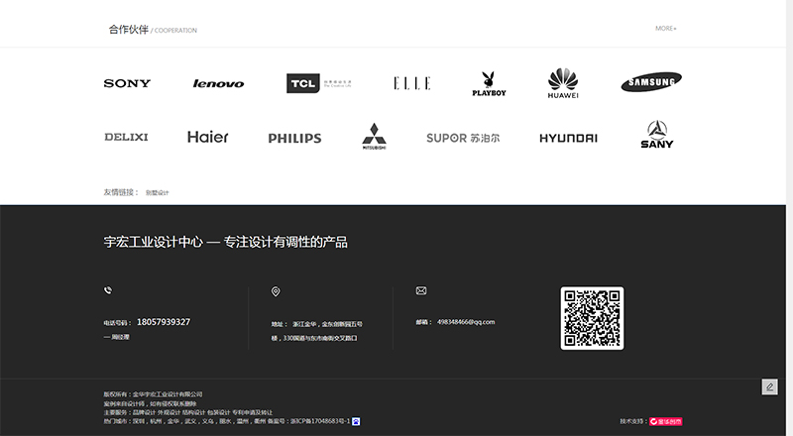Open the Huawei partner logo
Image resolution: width=793 pixels, height=436 pixels.
click(x=563, y=83)
